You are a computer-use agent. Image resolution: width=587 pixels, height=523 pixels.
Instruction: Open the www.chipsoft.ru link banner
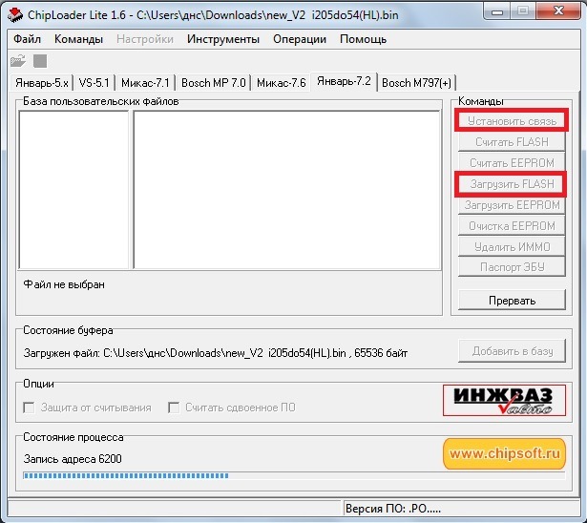coord(504,453)
